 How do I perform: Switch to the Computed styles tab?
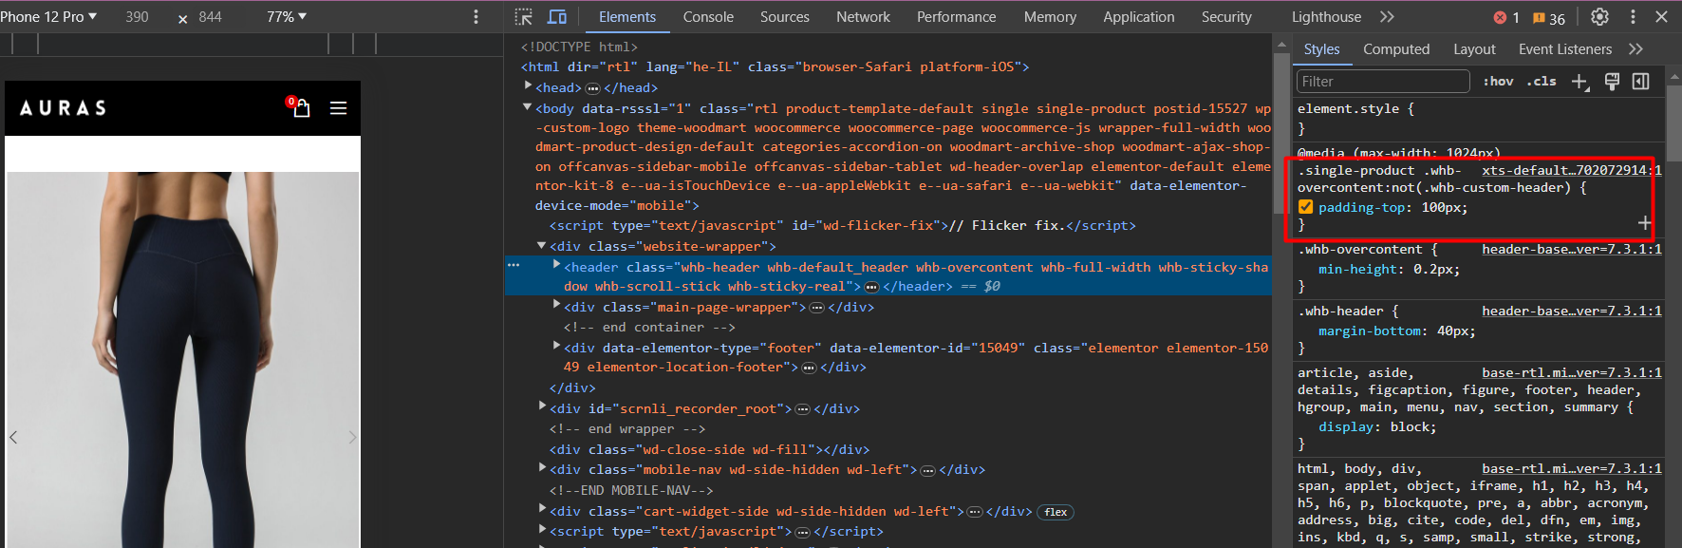[x=1396, y=49]
